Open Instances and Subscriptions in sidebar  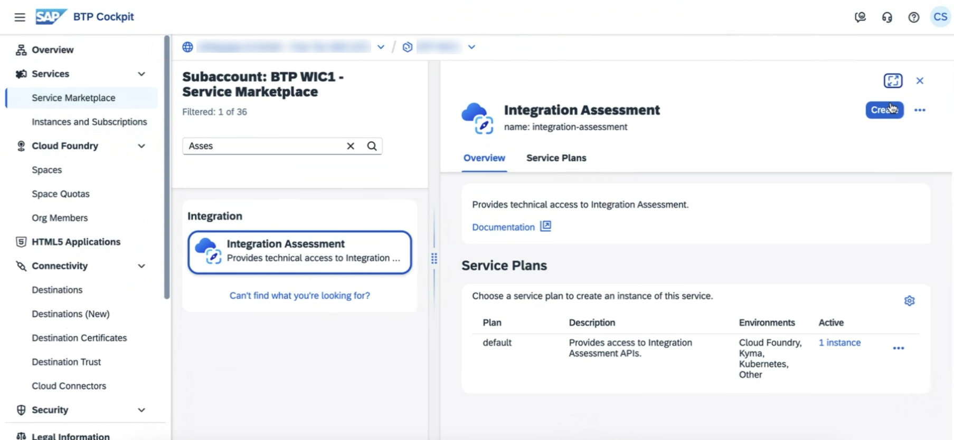89,122
